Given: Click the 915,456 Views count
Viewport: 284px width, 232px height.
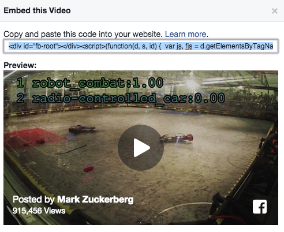Looking at the screenshot, I should click(39, 211).
